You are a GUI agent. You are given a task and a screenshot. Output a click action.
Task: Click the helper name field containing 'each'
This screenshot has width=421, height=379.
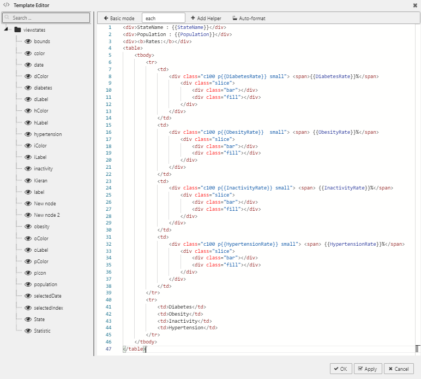pyautogui.click(x=163, y=19)
